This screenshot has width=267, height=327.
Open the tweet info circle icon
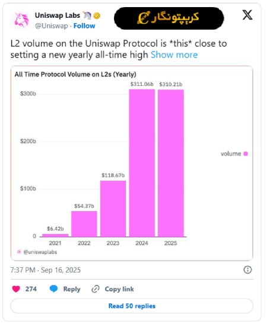248,270
